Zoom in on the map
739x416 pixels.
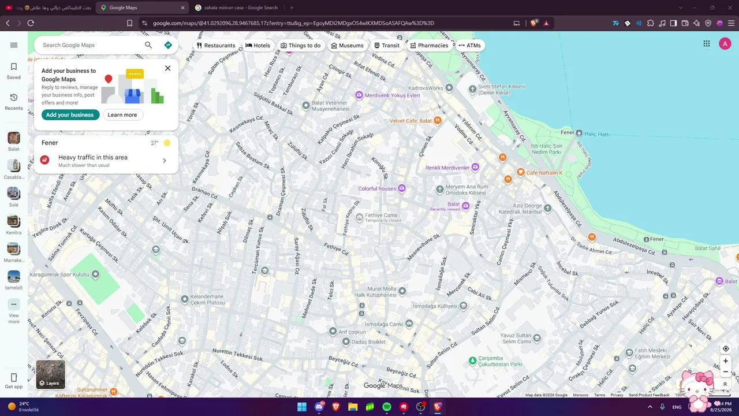(726, 361)
